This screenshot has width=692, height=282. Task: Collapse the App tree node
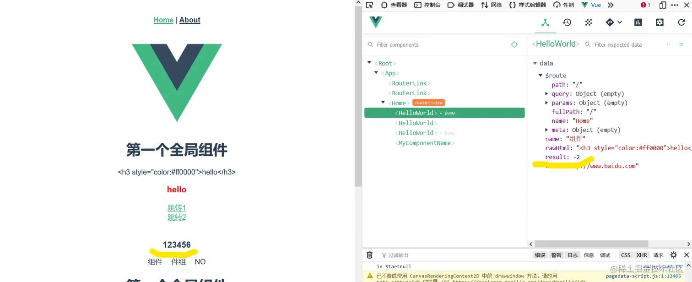(376, 73)
